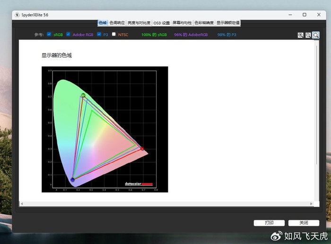Click the 关闭 button
Image resolution: width=331 pixels, height=244 pixels.
[304, 223]
